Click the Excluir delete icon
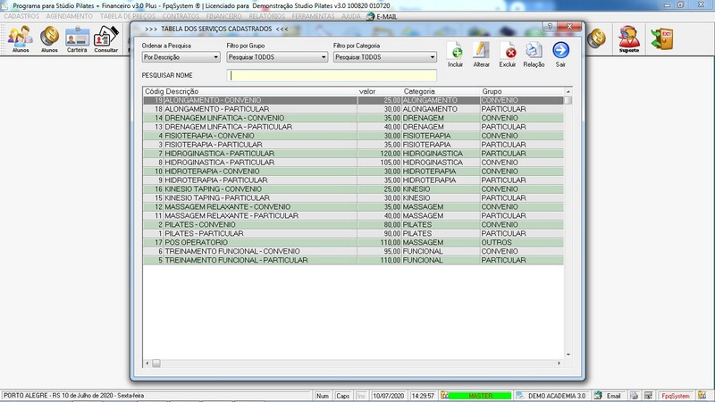 pyautogui.click(x=507, y=54)
